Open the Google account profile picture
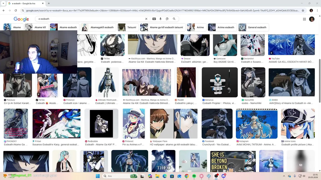Screen dimensions: 321x180 click(x=312, y=19)
